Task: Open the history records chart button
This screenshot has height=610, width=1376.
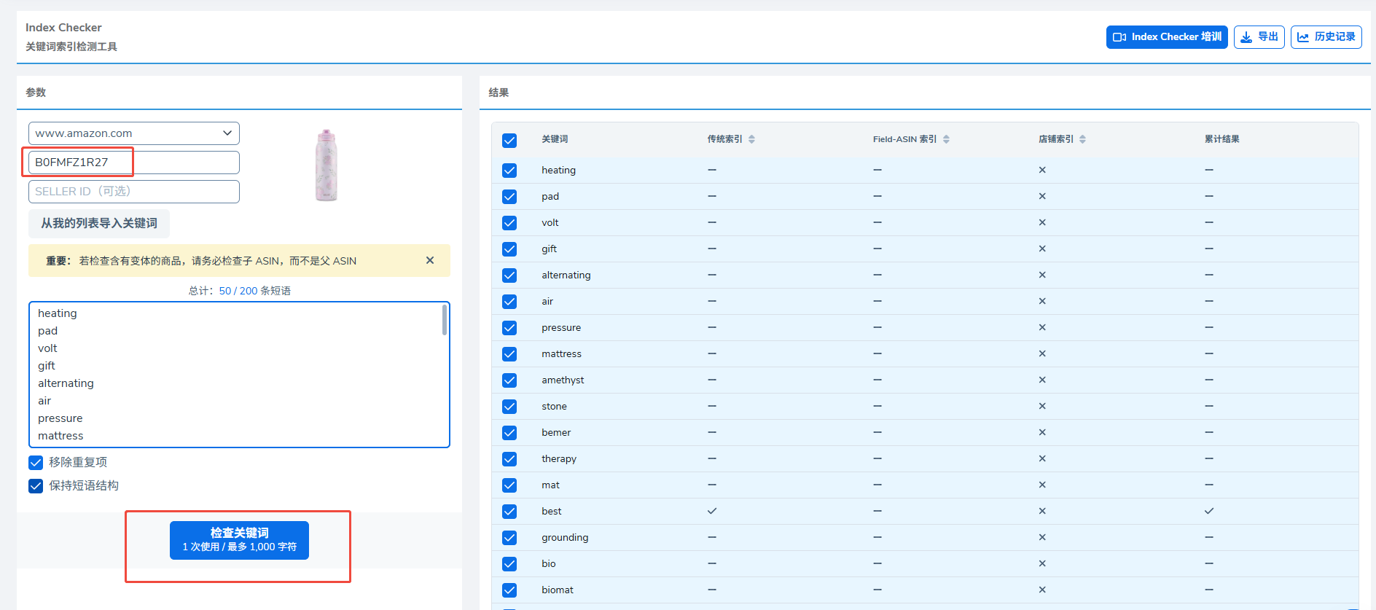Action: coord(1326,37)
